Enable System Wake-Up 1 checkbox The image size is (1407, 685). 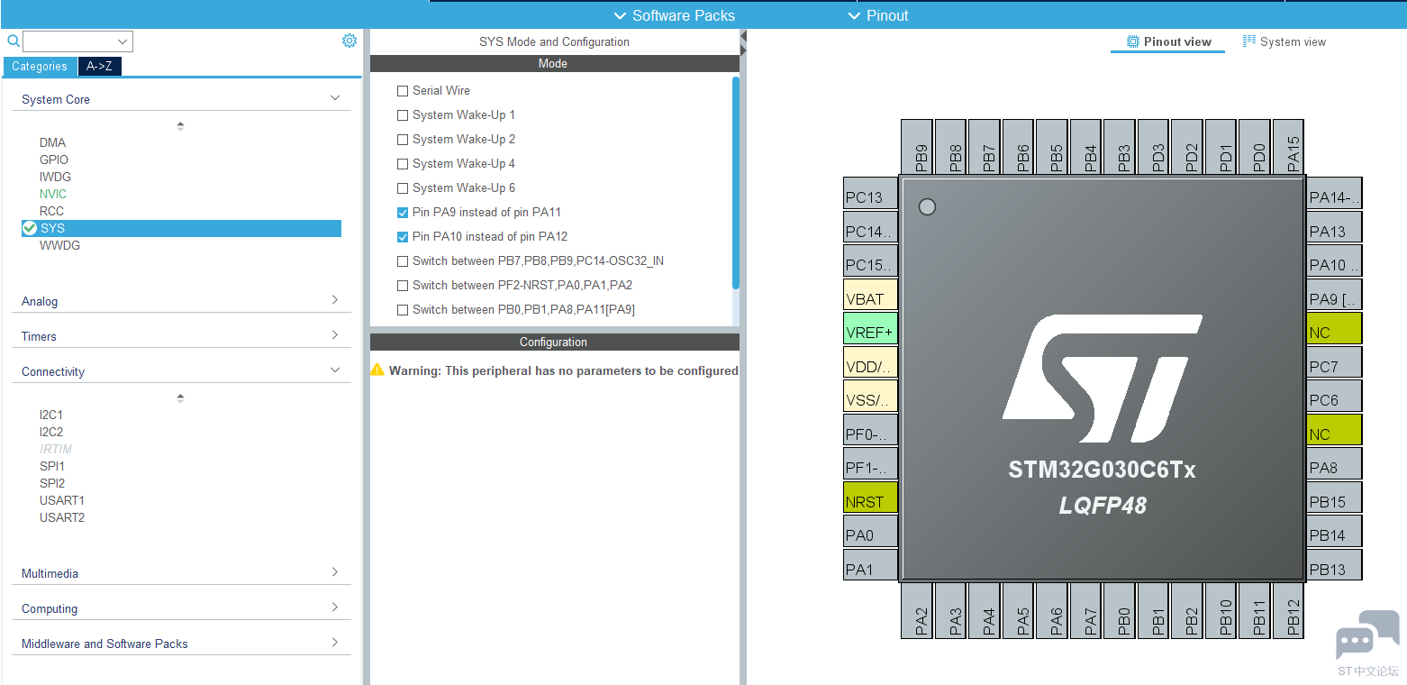click(x=403, y=115)
